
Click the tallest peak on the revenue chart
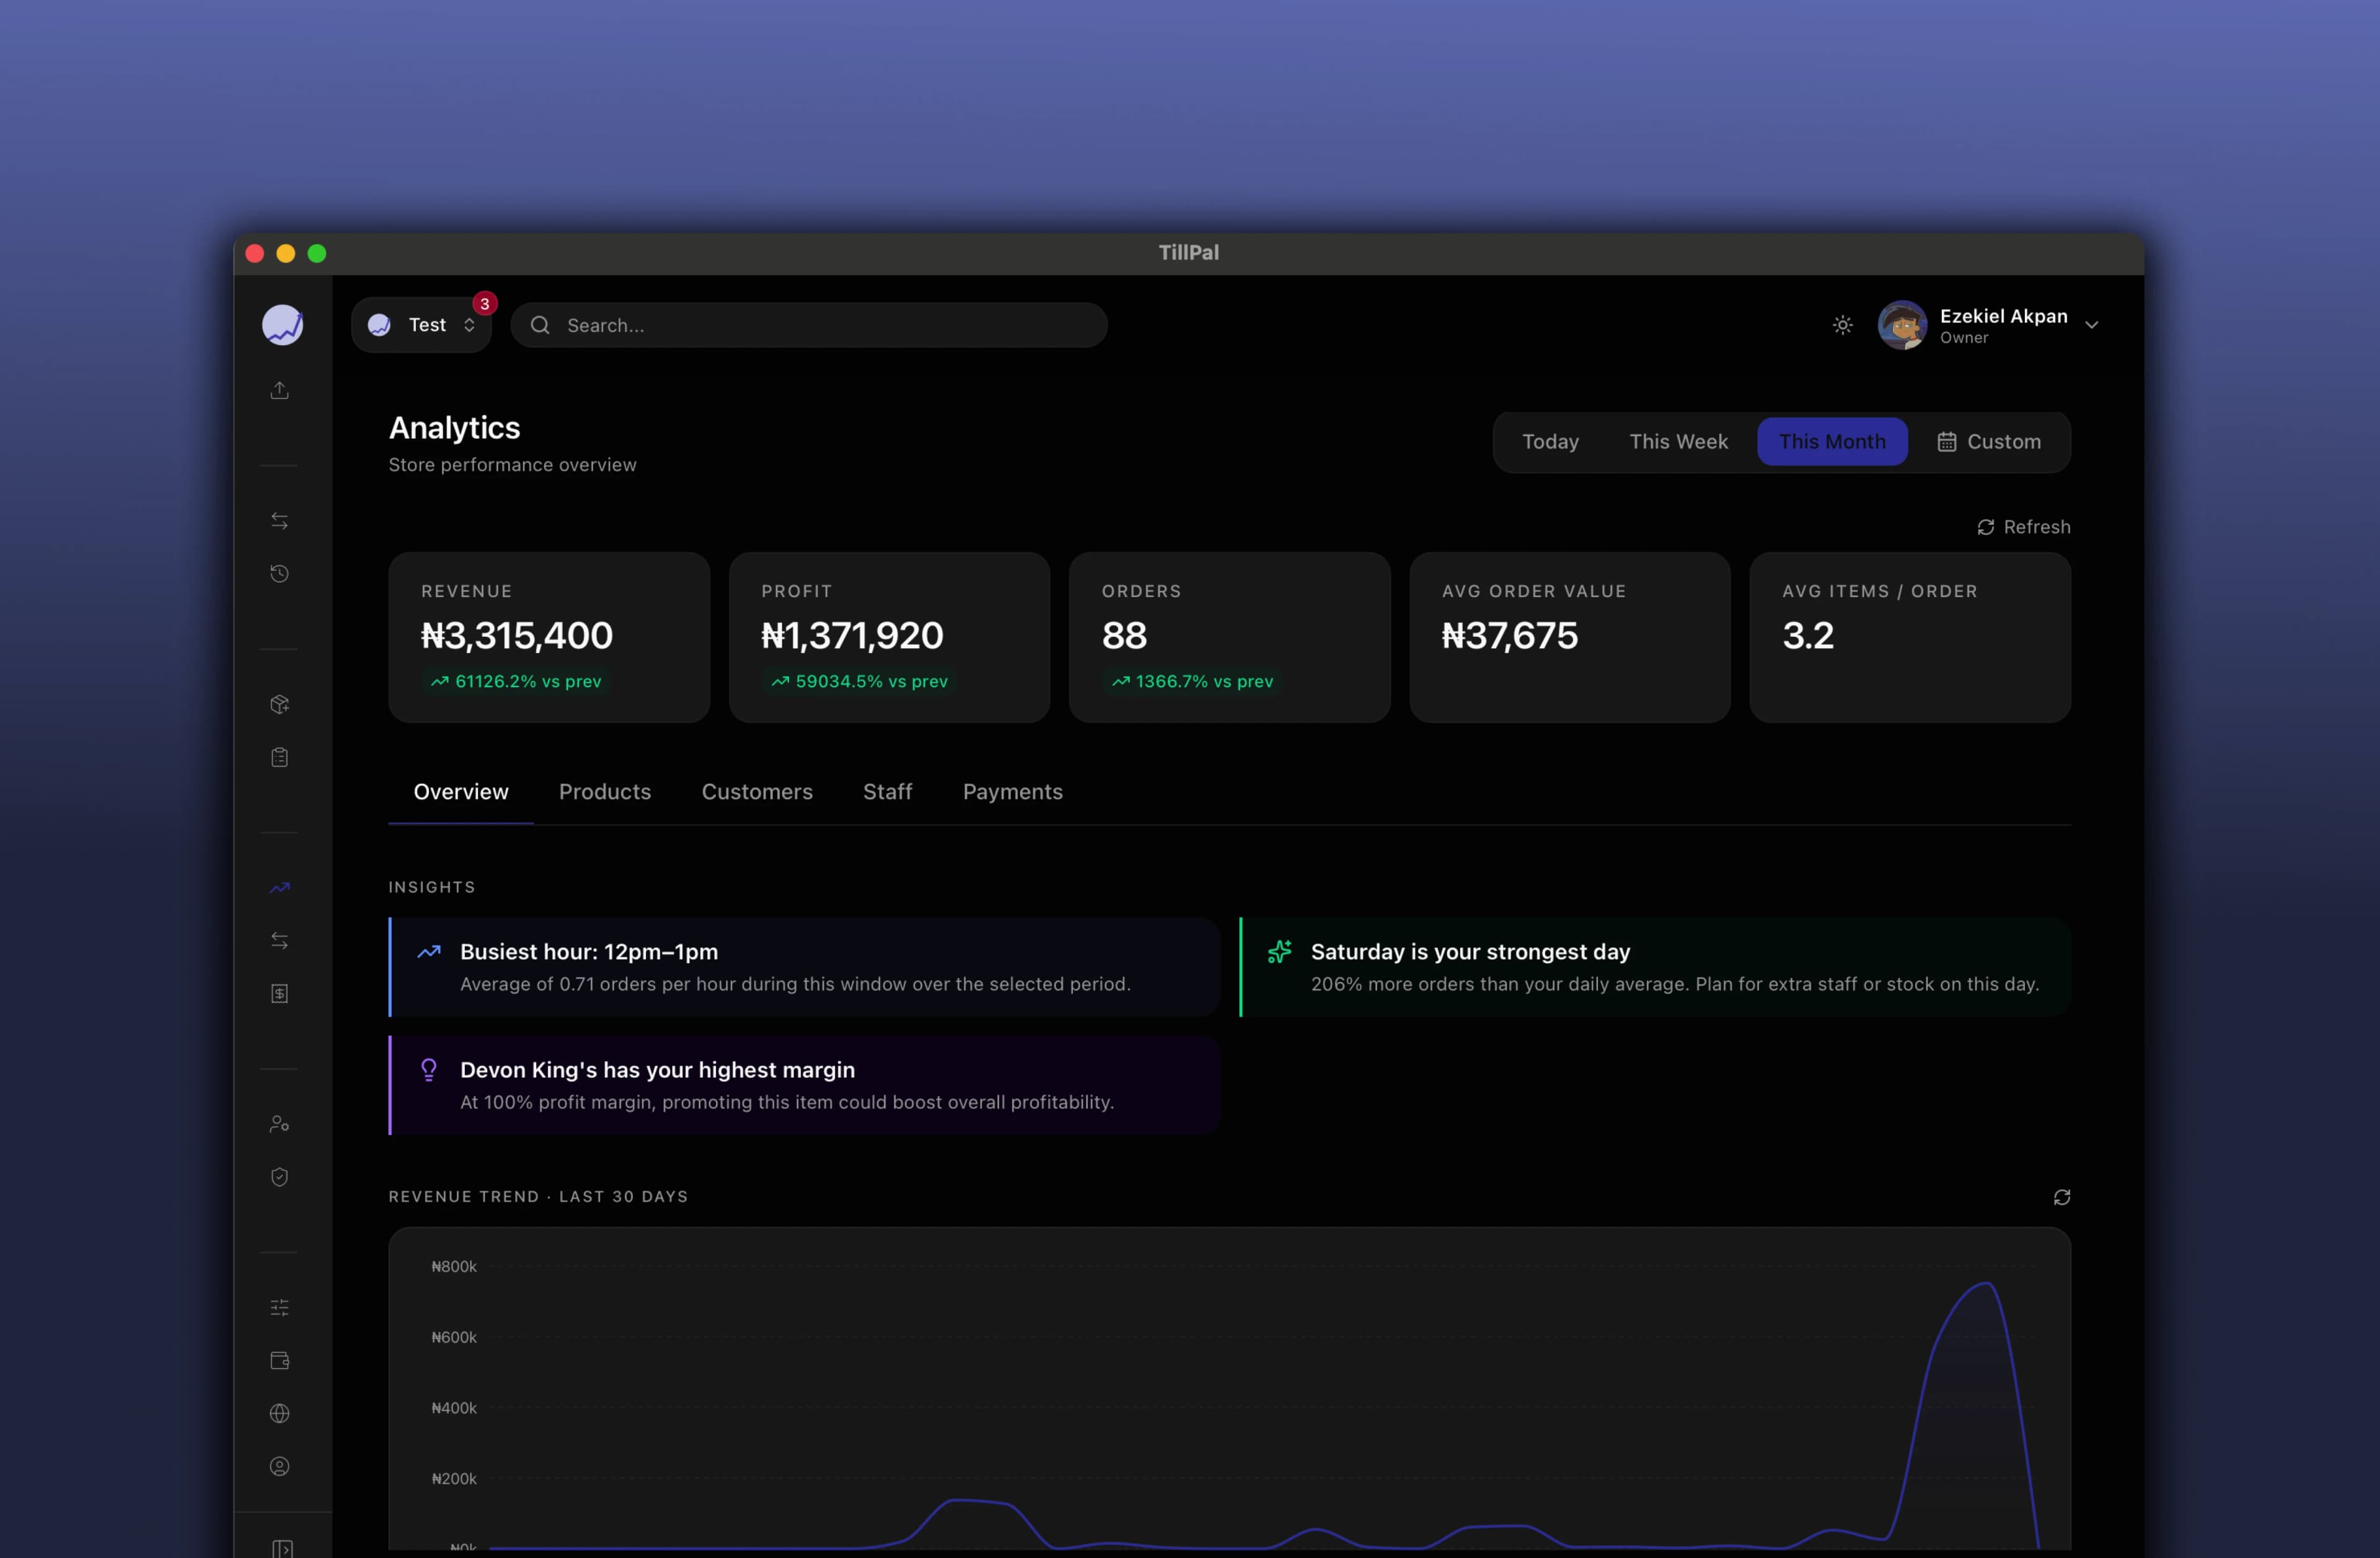coord(1986,1284)
